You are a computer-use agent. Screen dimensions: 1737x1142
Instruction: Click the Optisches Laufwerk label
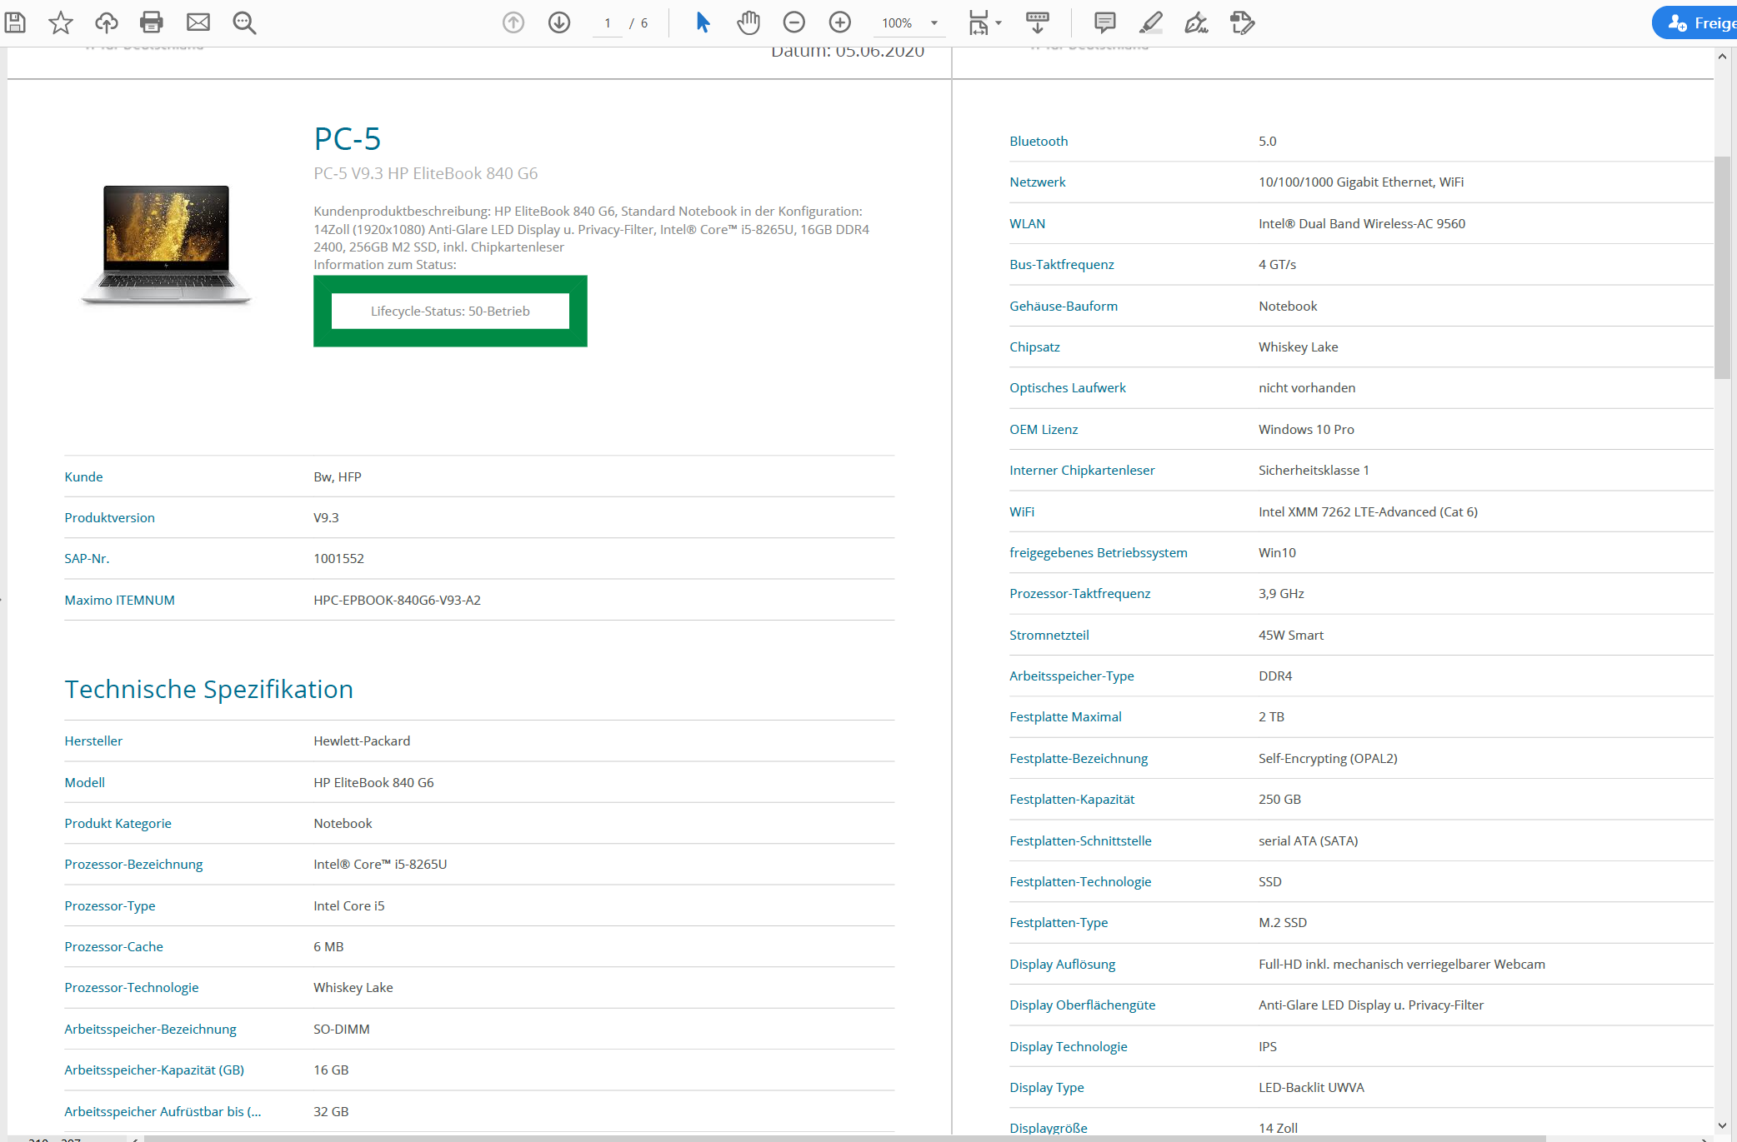1067,387
